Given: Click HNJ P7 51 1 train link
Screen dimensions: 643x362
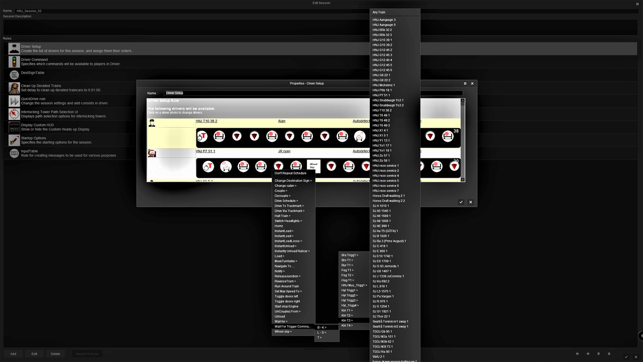Looking at the screenshot, I should [205, 151].
